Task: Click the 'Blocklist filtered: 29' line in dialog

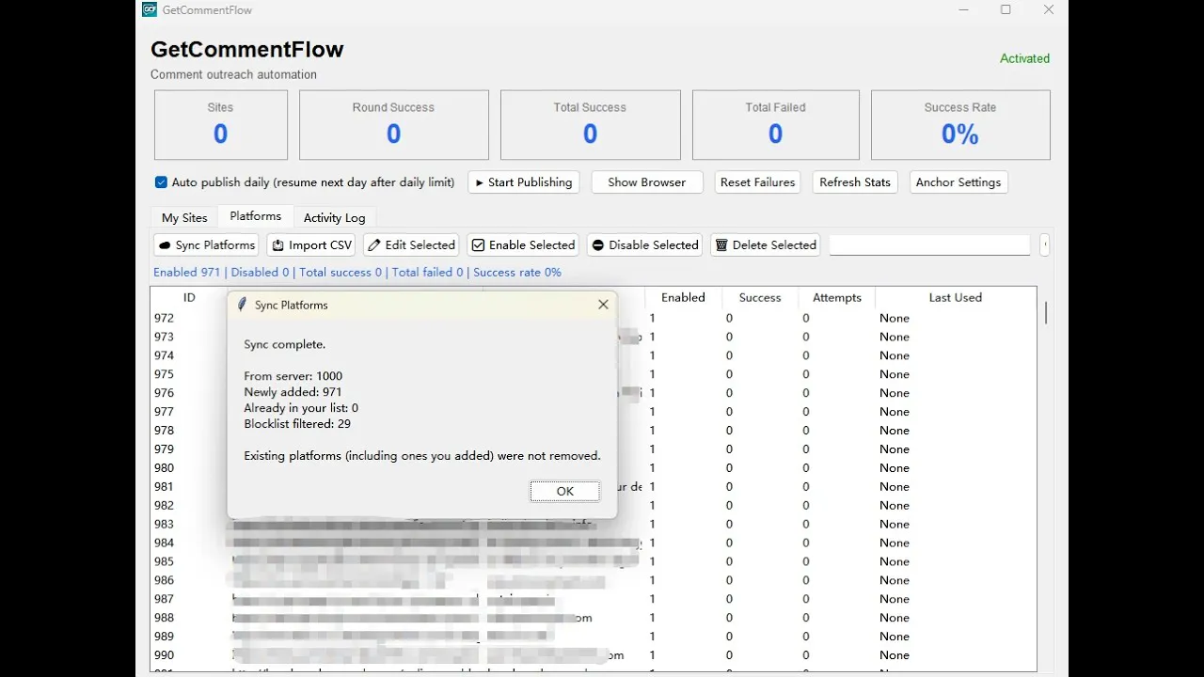Action: coord(297,424)
